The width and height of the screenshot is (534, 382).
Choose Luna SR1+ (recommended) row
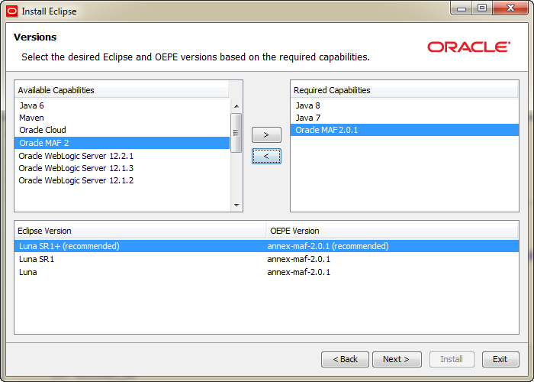click(267, 246)
